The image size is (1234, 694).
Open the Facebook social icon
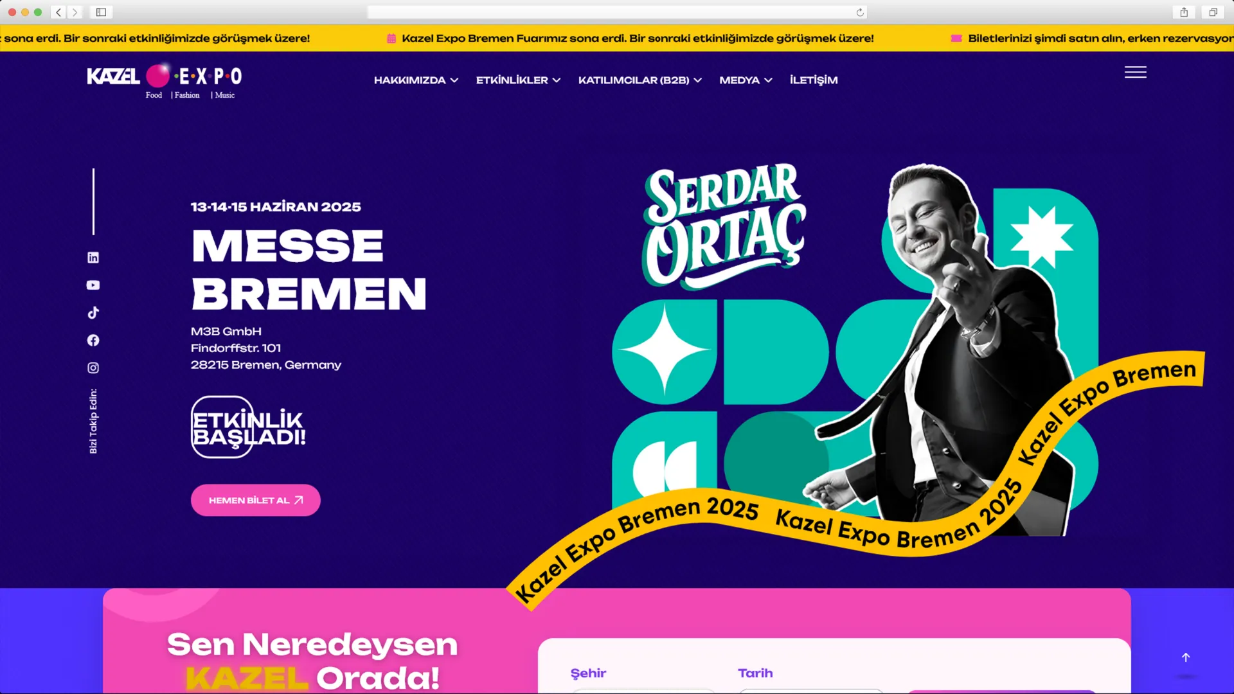pyautogui.click(x=93, y=341)
